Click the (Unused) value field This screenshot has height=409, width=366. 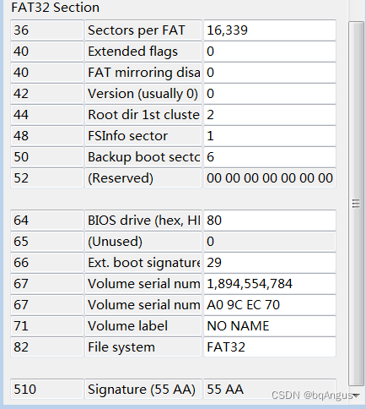pyautogui.click(x=270, y=242)
